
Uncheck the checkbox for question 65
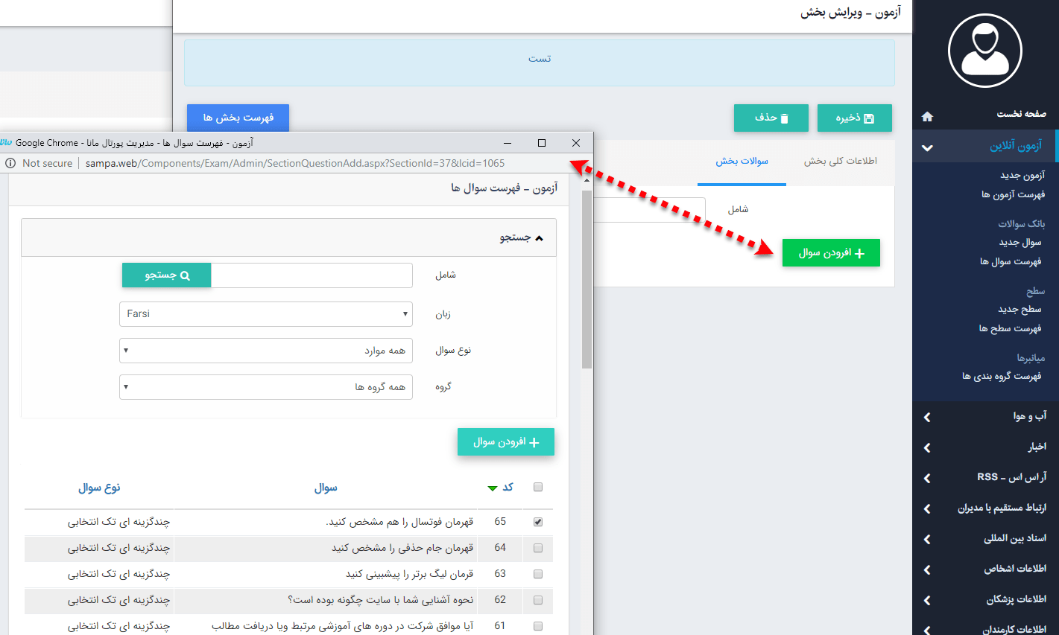[x=537, y=522]
